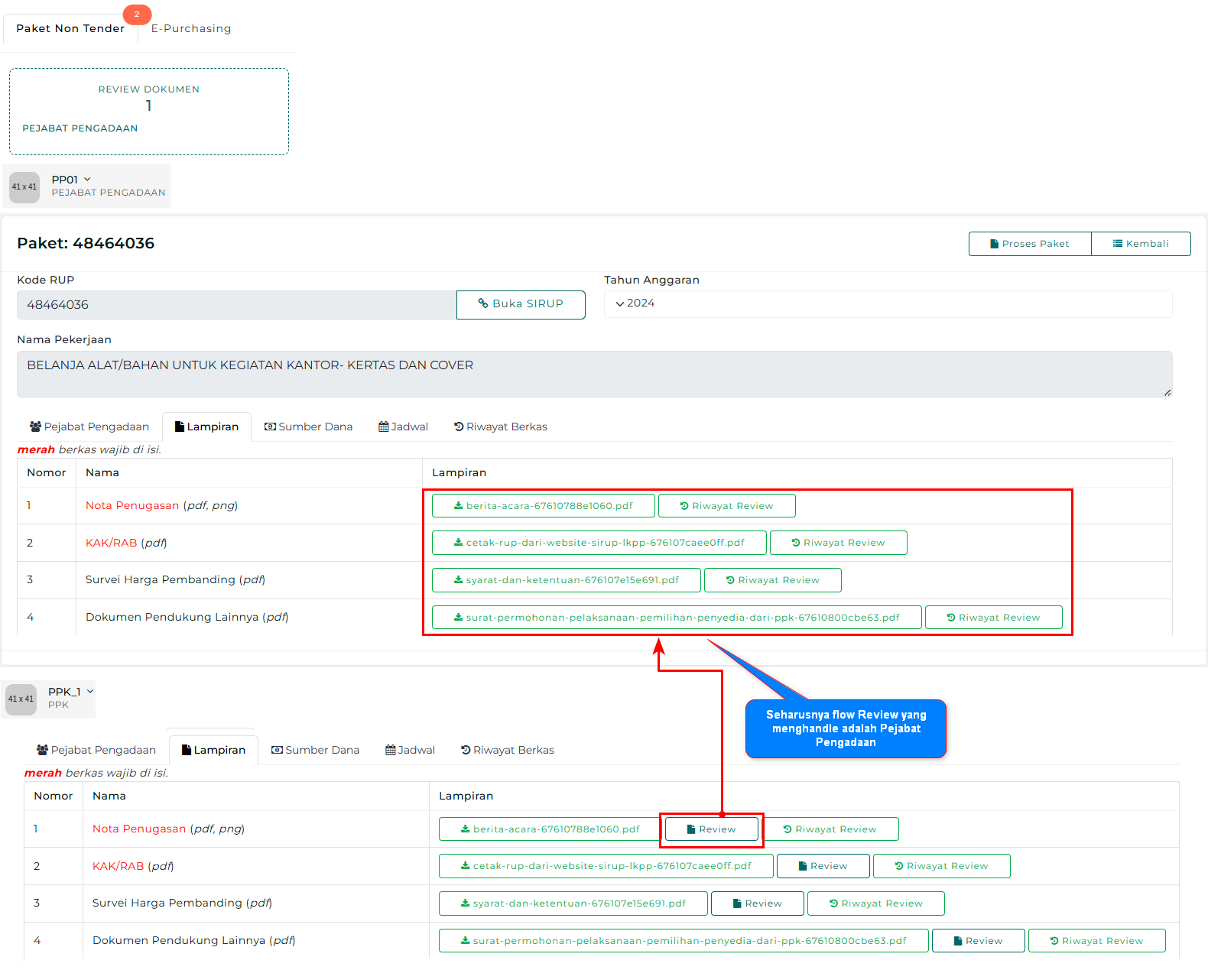Open Riwayat Review for KAK/RAB in top table

(838, 543)
